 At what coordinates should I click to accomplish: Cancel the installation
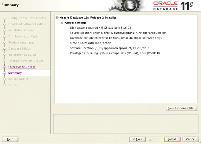point(191,139)
